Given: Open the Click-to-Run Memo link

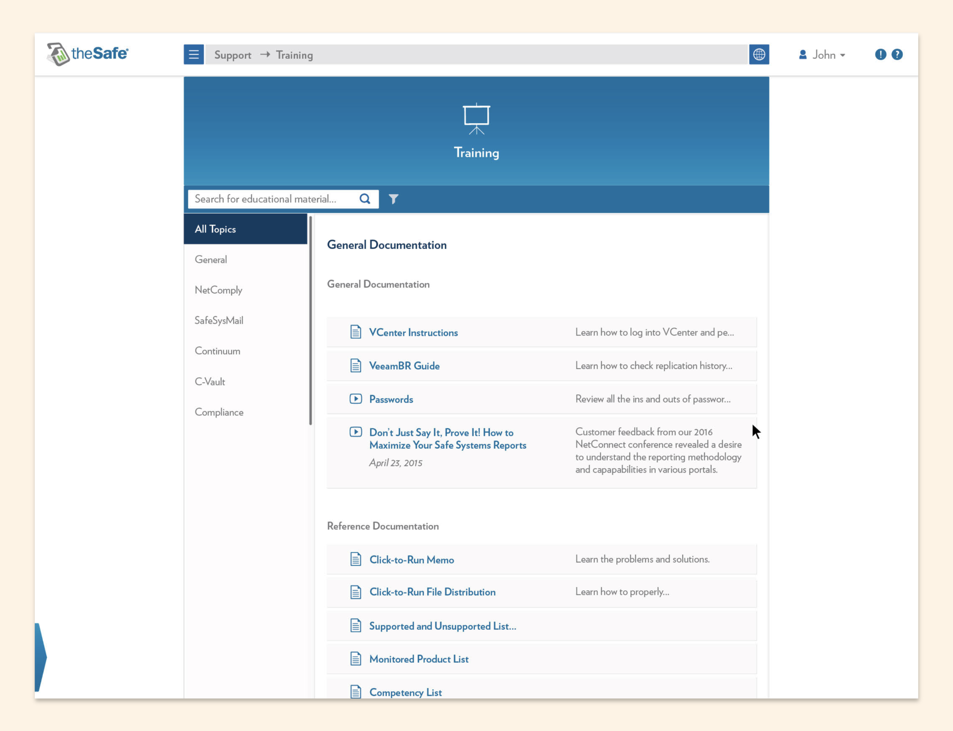Looking at the screenshot, I should click(411, 560).
